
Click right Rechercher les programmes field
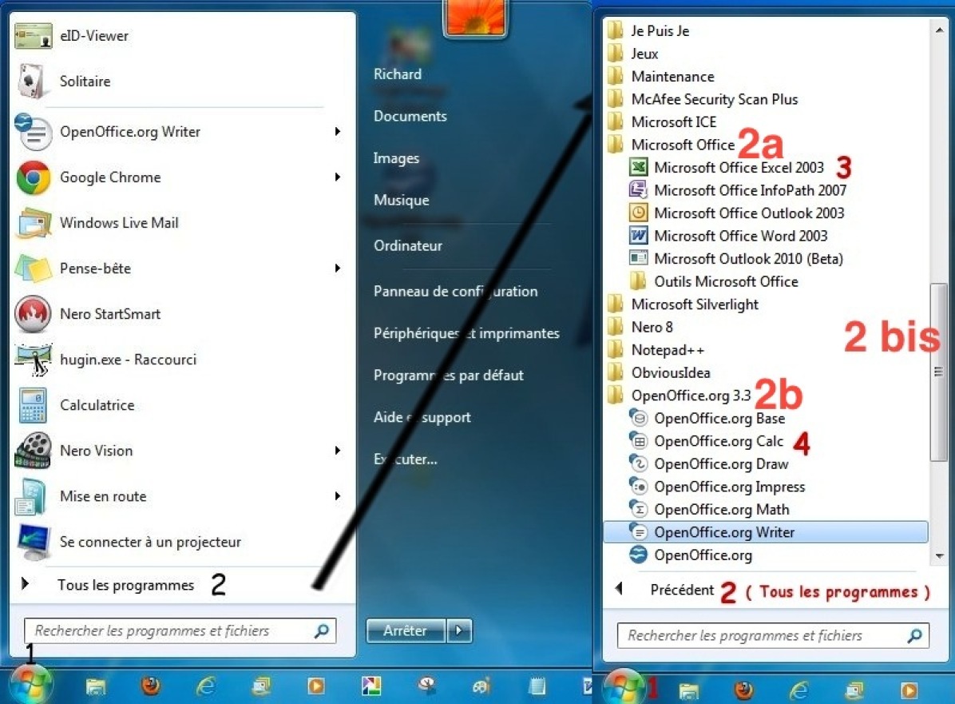[773, 636]
